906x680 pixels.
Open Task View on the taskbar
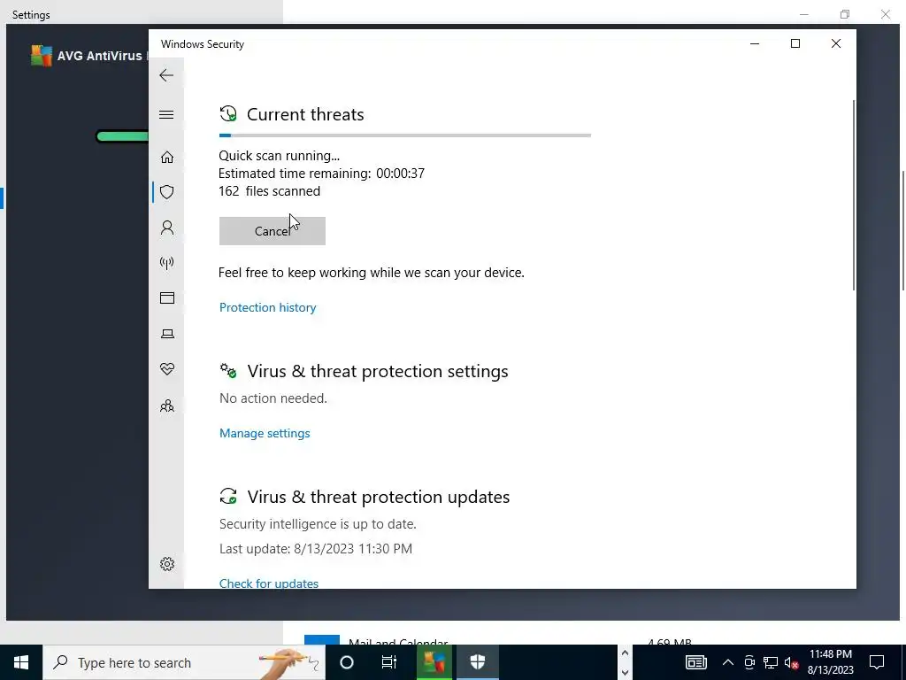389,662
